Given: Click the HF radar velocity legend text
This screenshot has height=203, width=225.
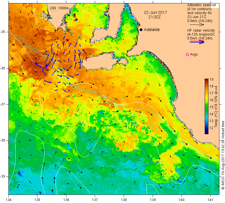Looking at the screenshot, I should point(201,30).
